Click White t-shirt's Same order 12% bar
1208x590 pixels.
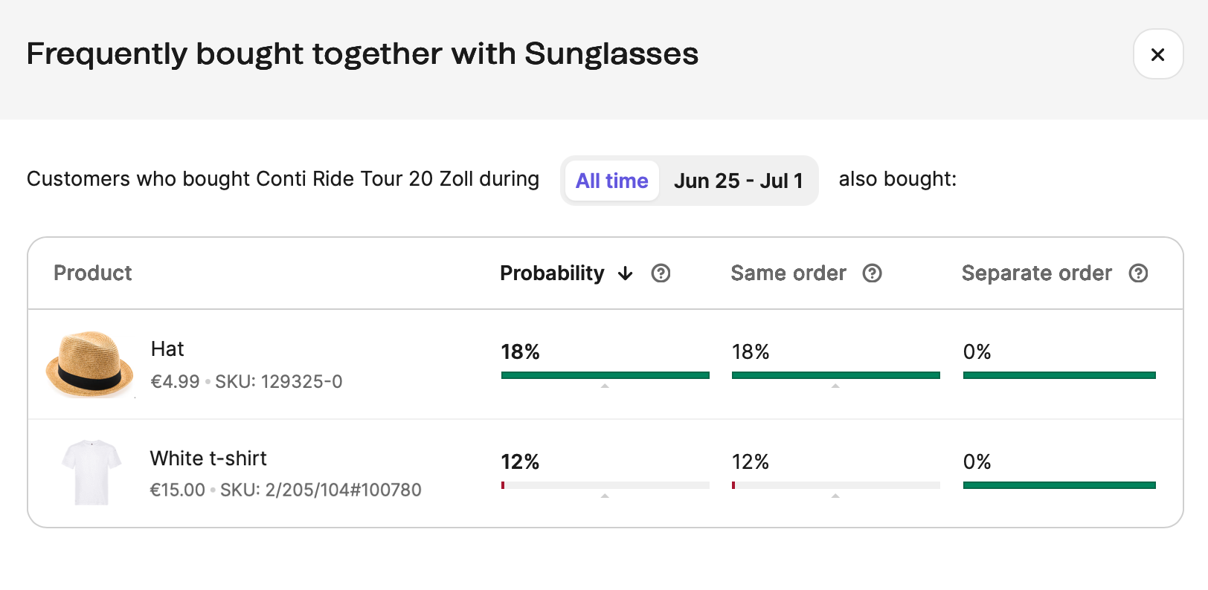tap(835, 485)
